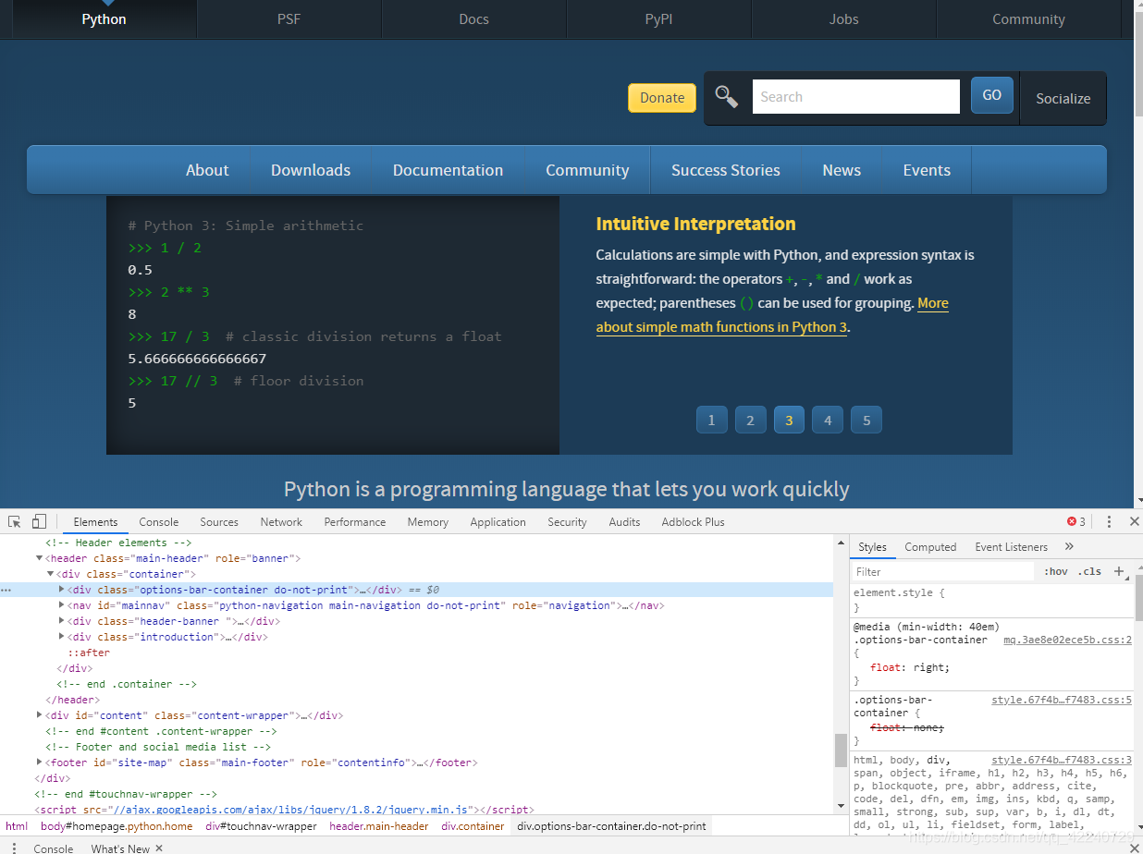Open the Event Listeners tab
The image size is (1143, 854).
pyautogui.click(x=1012, y=547)
